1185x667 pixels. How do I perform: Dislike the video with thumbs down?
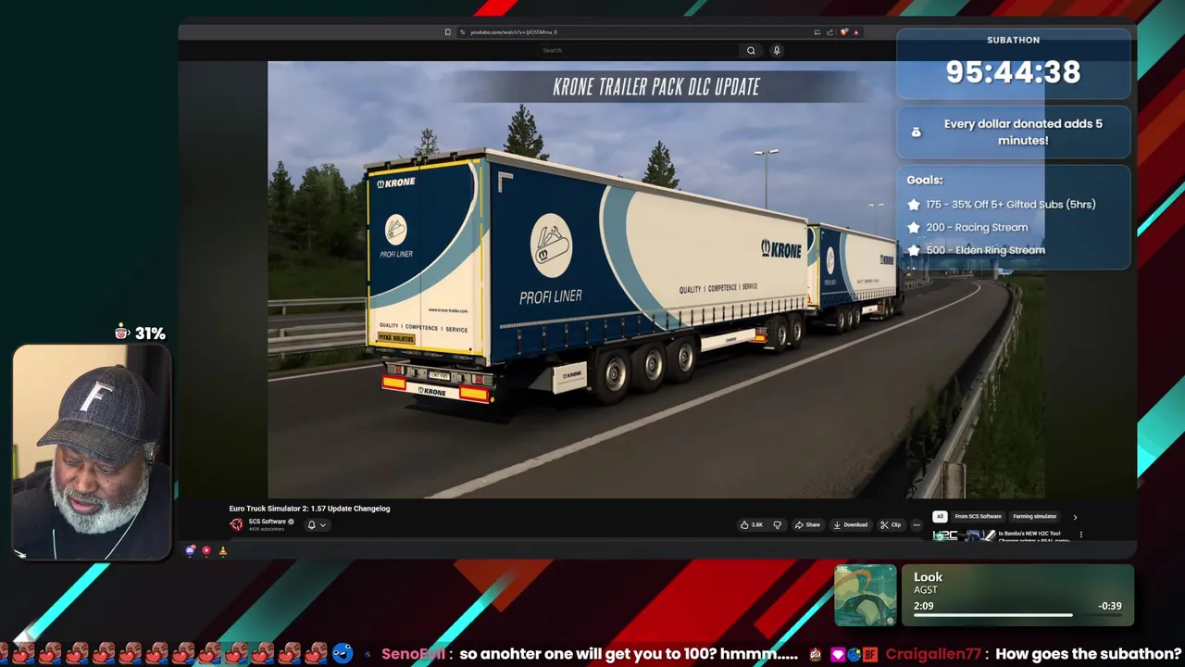pyautogui.click(x=777, y=525)
